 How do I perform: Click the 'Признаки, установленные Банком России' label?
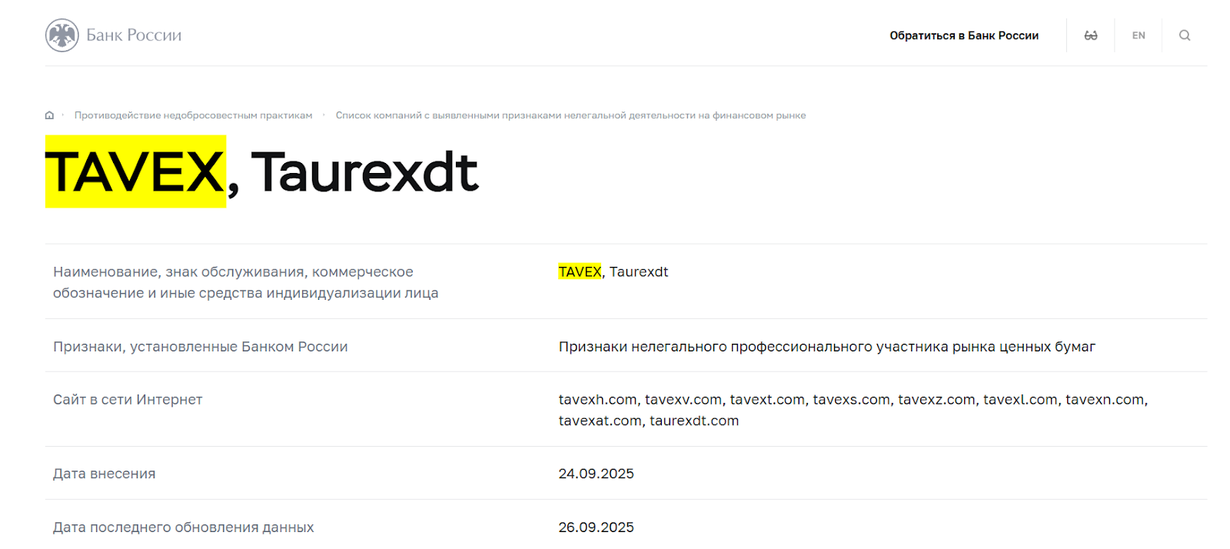point(200,347)
